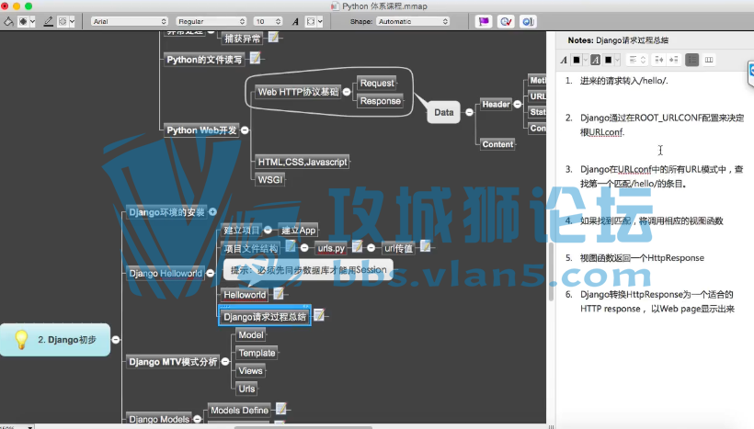Select the Template node
754x429 pixels.
(x=257, y=353)
